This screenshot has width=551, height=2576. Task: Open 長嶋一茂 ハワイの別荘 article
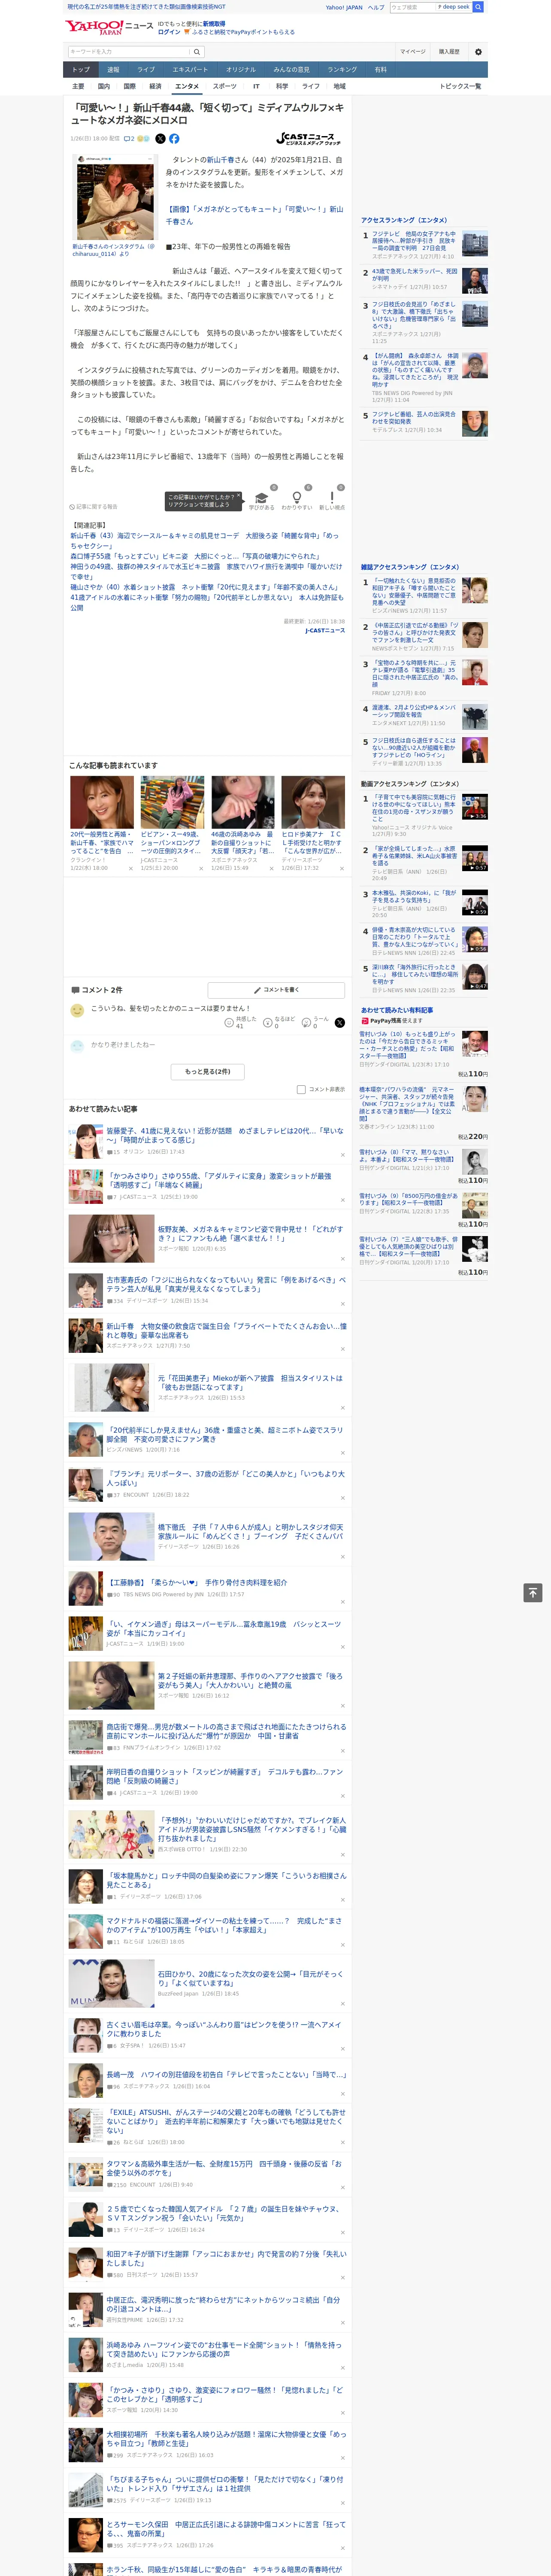pos(226,2074)
